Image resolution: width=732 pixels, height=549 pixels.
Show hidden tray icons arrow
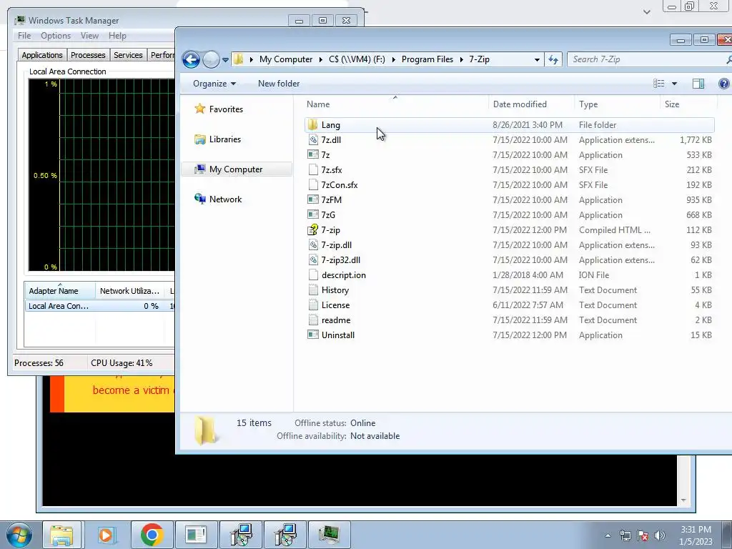(x=608, y=535)
